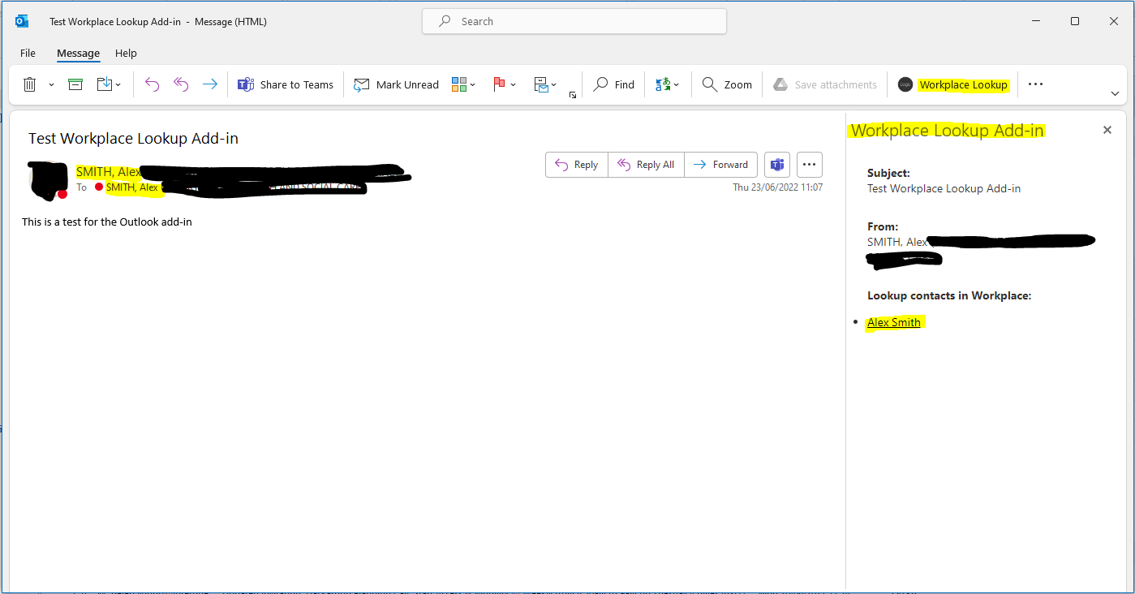Flag the message with Follow Up flag

tap(500, 84)
